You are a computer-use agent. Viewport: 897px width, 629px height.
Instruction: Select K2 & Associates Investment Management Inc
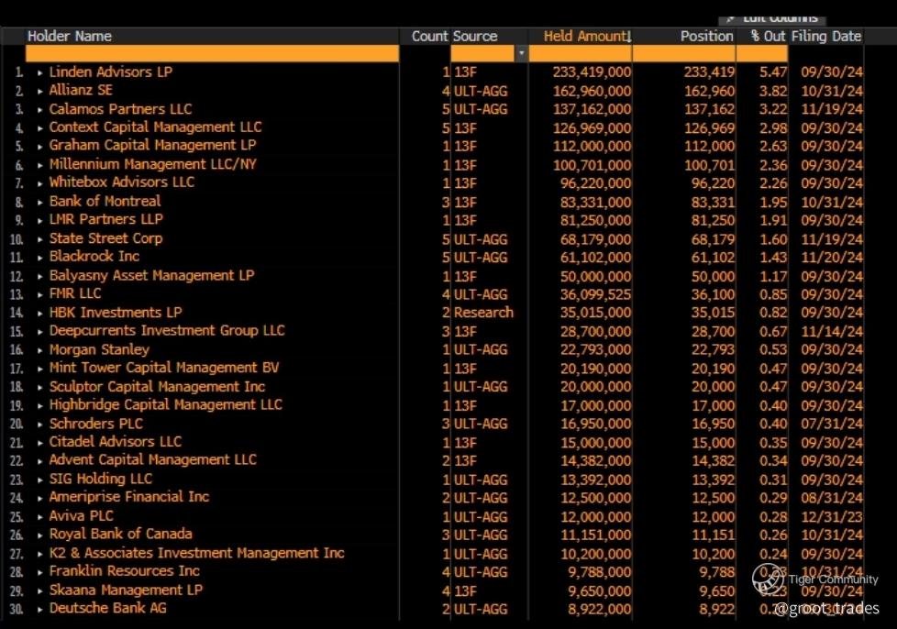pos(197,553)
